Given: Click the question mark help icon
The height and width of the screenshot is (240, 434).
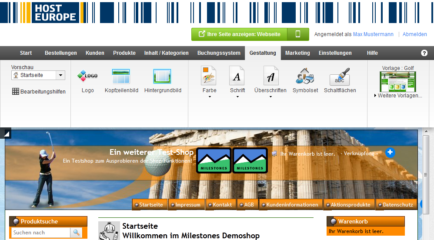Looking at the screenshot, I should (424, 53).
